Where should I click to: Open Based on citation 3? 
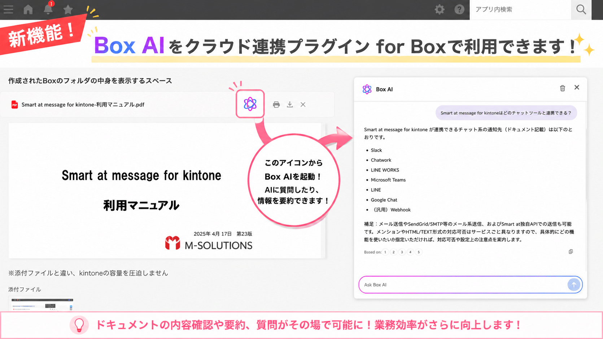pos(402,252)
